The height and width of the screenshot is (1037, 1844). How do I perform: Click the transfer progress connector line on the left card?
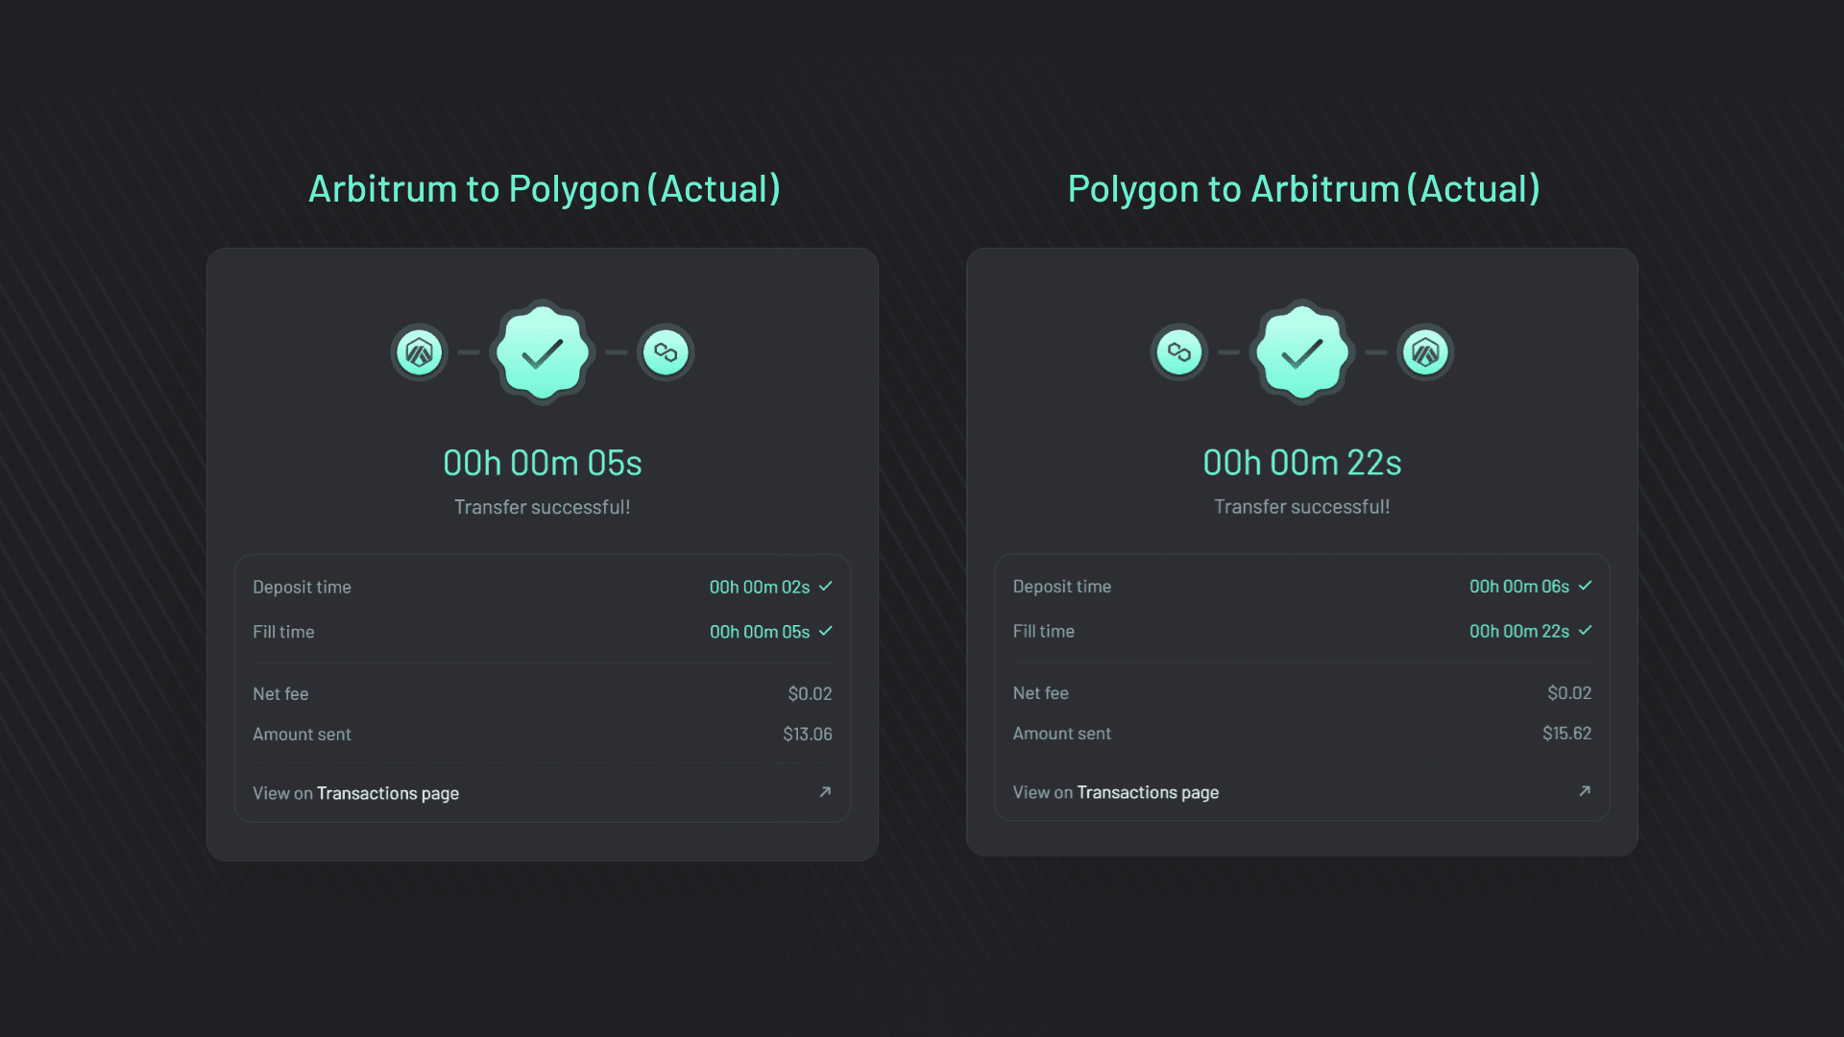pos(469,352)
